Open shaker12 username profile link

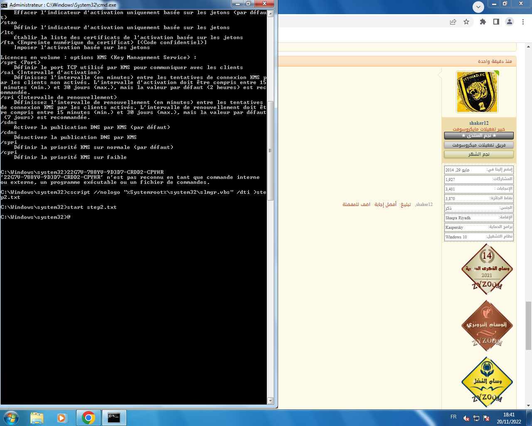point(479,123)
